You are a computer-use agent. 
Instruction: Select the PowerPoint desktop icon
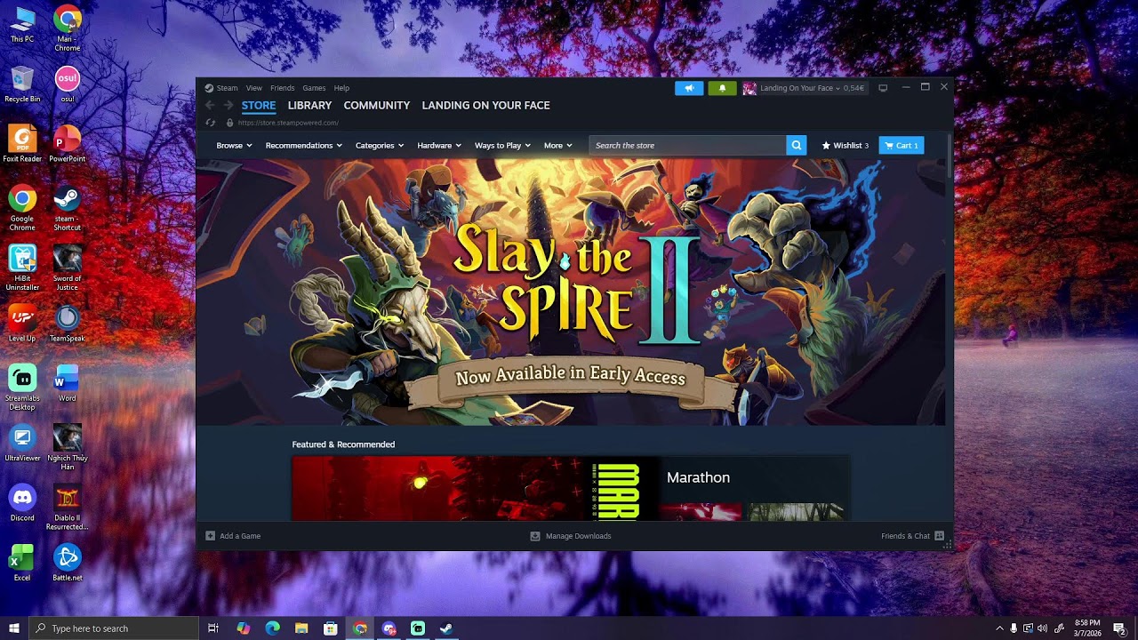pyautogui.click(x=68, y=144)
